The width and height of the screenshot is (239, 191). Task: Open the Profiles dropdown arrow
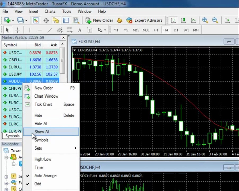[26, 20]
